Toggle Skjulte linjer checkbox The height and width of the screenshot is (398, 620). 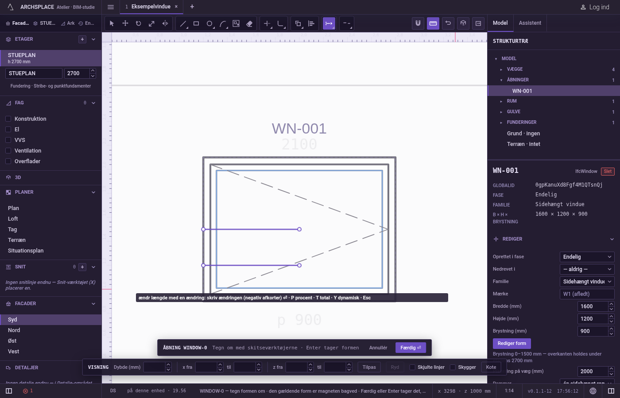coord(412,367)
